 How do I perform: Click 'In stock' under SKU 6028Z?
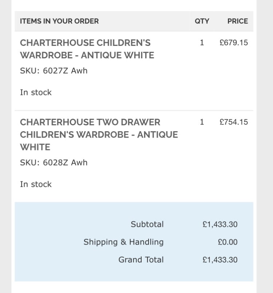pos(36,184)
